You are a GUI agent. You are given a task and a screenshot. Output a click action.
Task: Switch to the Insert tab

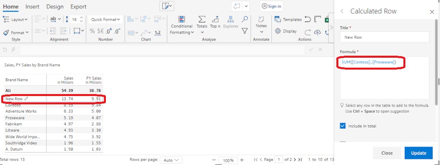click(x=32, y=7)
